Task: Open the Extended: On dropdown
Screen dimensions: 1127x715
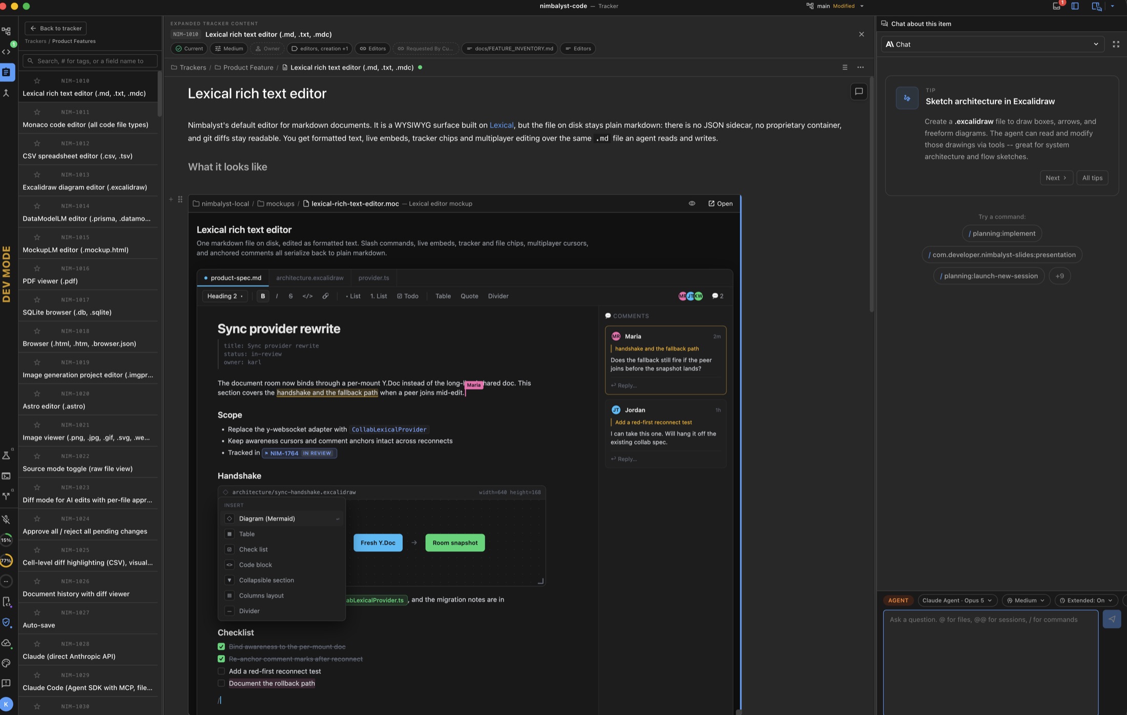Action: (1086, 600)
